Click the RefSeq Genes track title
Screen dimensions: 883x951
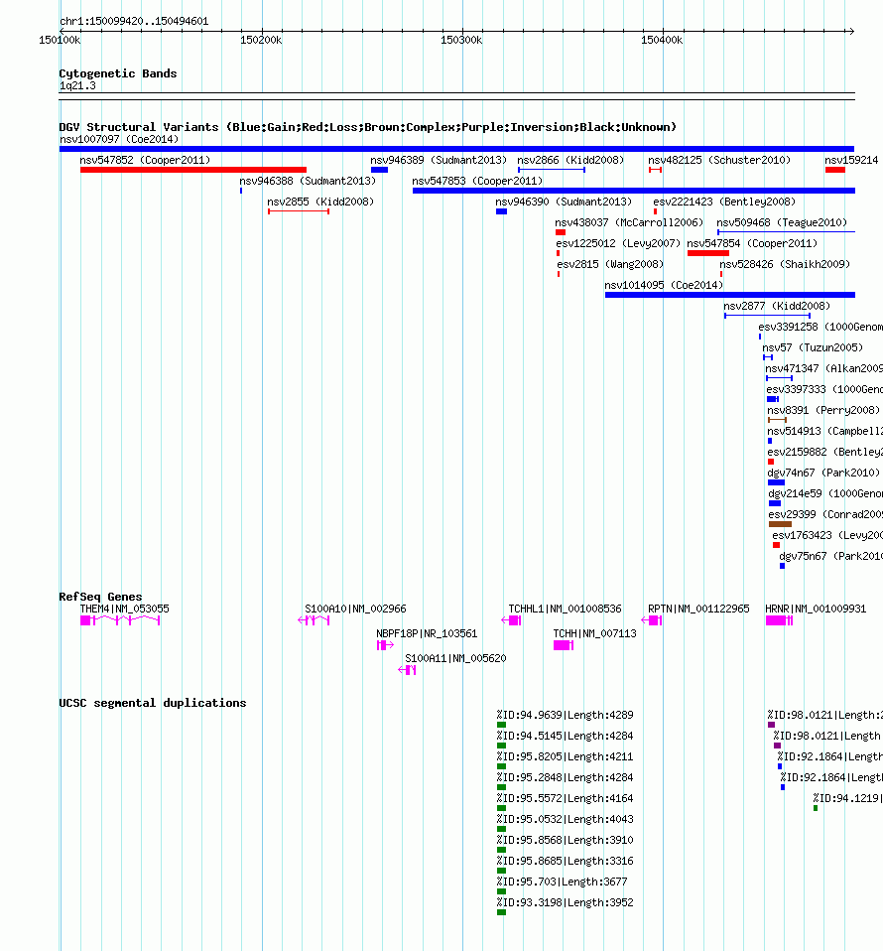100,597
